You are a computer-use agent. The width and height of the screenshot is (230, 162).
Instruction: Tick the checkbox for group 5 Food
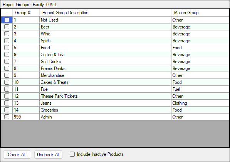coord(7,48)
